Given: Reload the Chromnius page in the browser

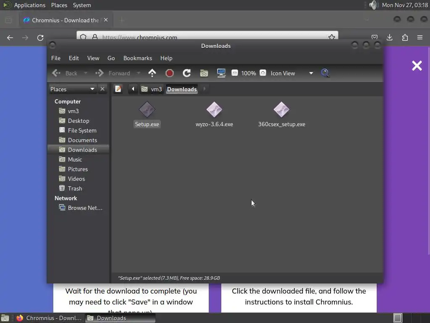Looking at the screenshot, I should click(x=40, y=37).
